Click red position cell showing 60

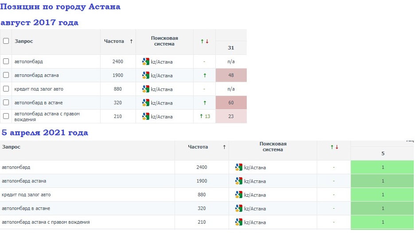tap(231, 103)
